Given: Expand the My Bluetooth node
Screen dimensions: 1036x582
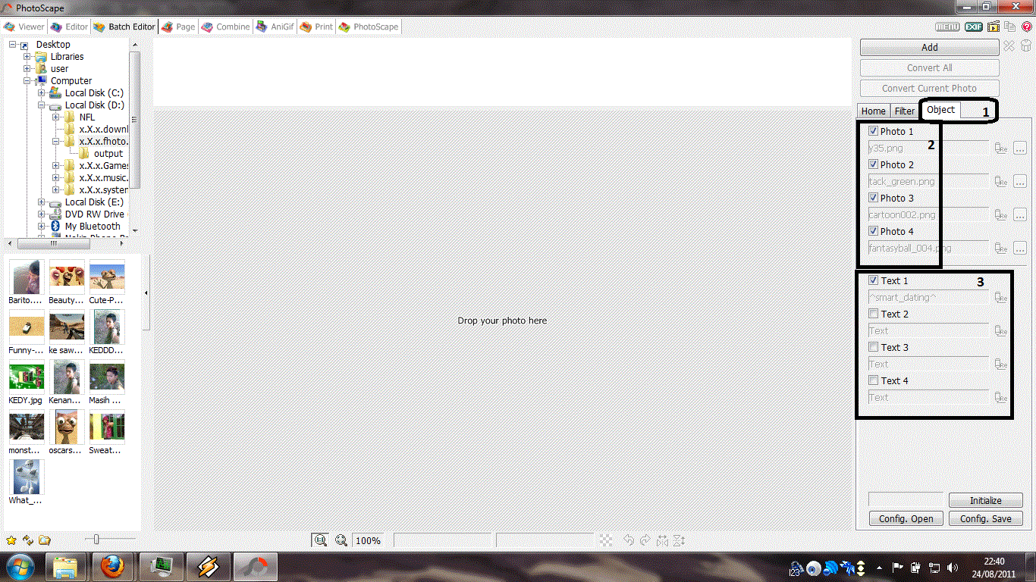Looking at the screenshot, I should [x=42, y=227].
